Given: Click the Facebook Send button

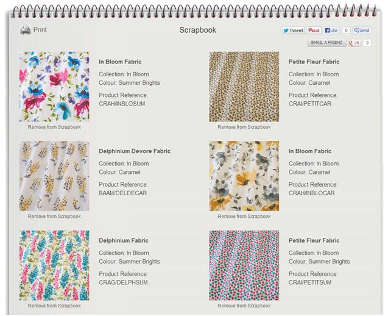Looking at the screenshot, I should point(362,31).
